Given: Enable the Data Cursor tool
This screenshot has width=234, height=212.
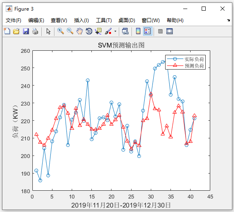Looking at the screenshot, I should [98, 31].
